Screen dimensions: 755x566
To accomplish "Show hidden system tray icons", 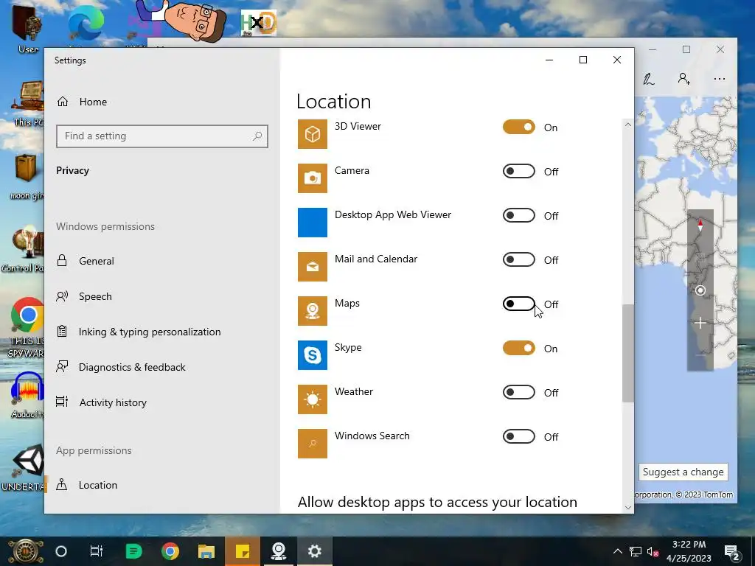I will 618,551.
